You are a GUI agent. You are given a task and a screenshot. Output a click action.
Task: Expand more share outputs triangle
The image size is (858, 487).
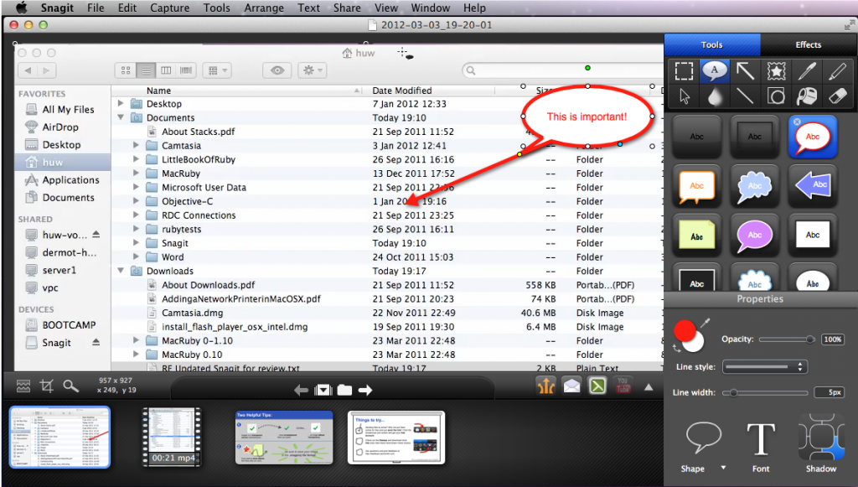pyautogui.click(x=649, y=387)
